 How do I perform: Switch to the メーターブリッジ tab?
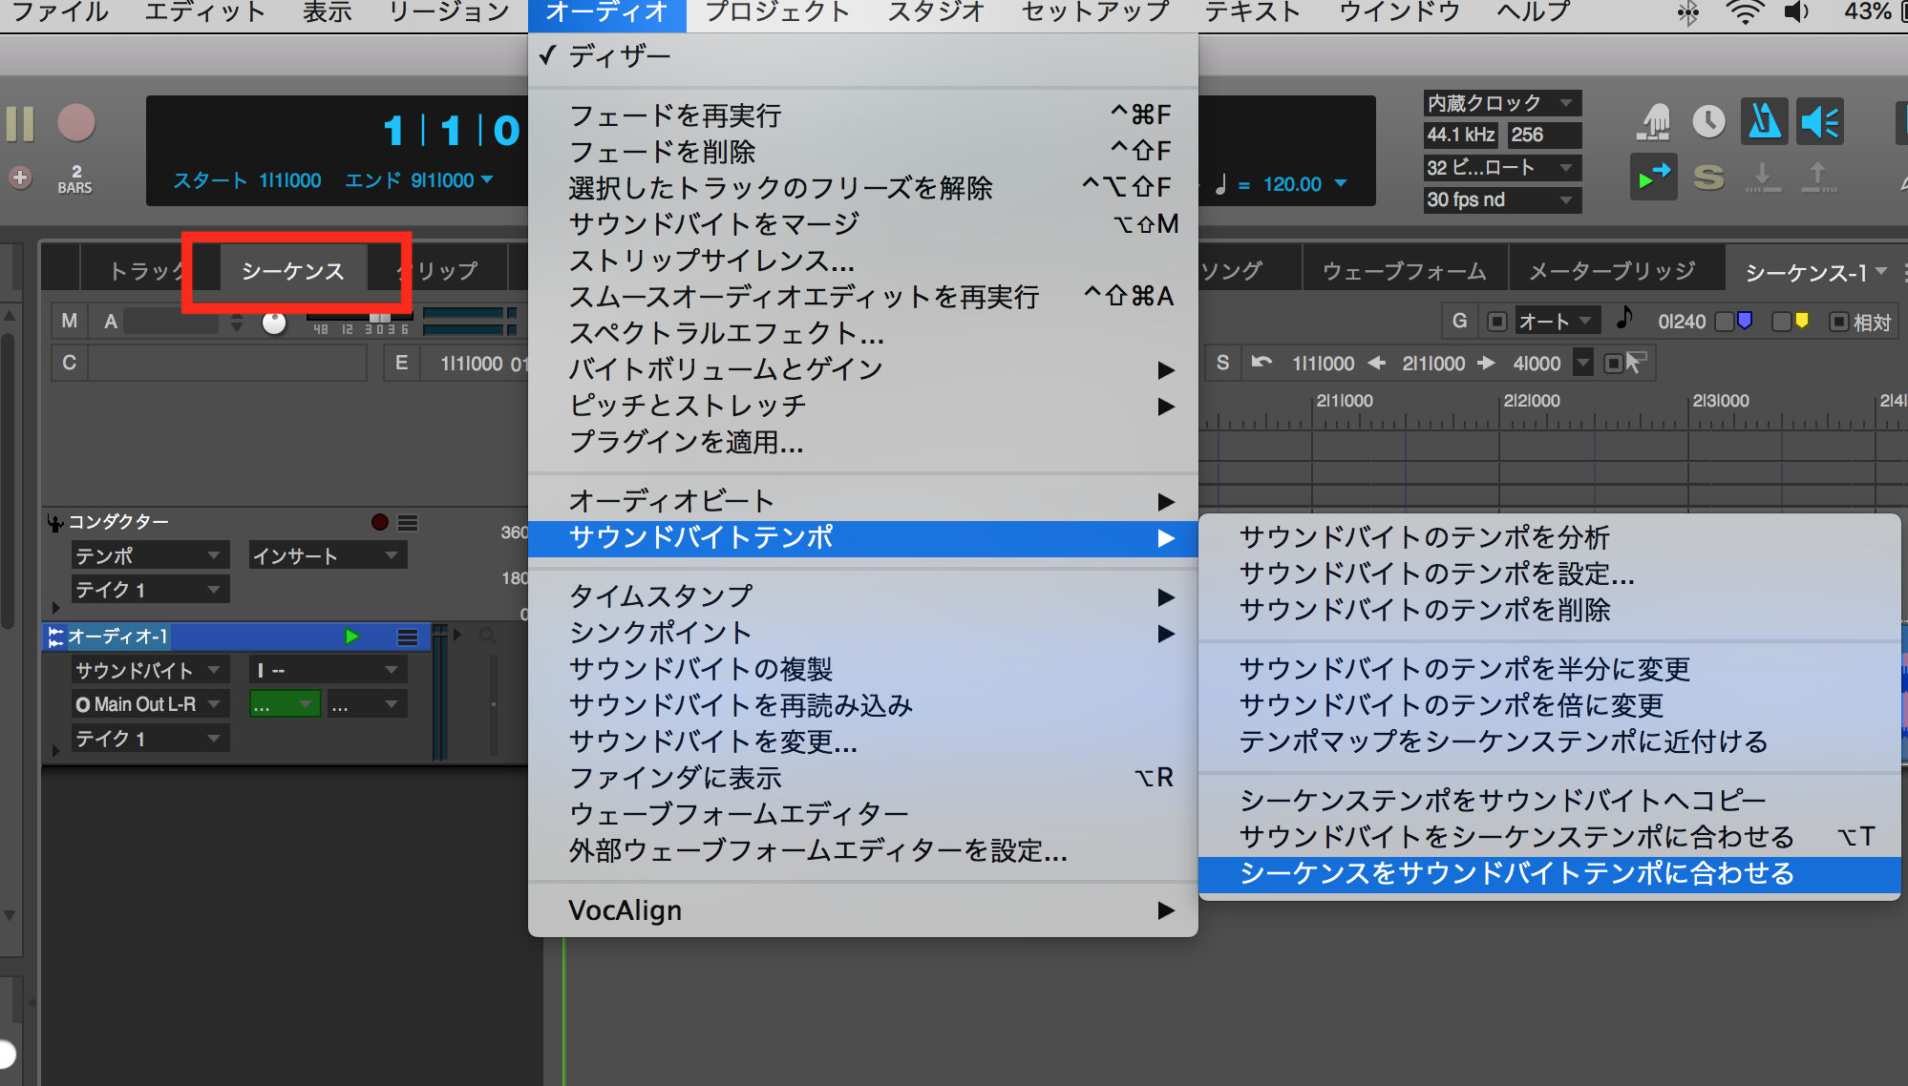[x=1612, y=271]
